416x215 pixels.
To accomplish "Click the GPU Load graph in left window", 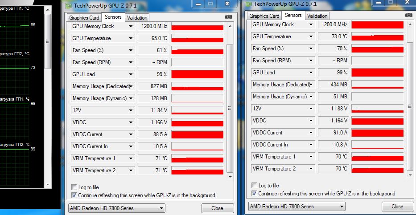I will pos(198,74).
